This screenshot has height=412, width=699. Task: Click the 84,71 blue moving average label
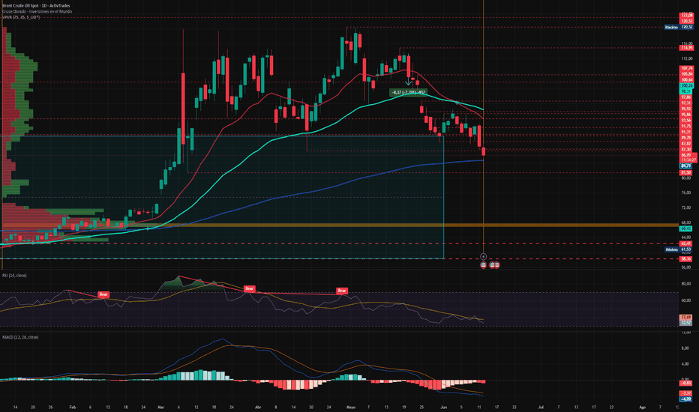click(685, 166)
